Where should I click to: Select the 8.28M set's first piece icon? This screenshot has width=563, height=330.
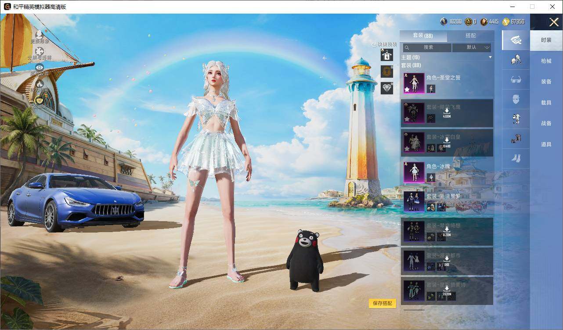tap(431, 237)
